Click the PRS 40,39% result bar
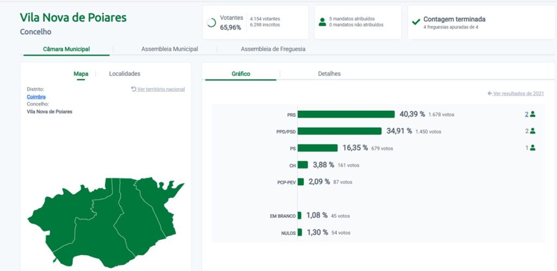This screenshot has height=271, width=557. tap(346, 114)
